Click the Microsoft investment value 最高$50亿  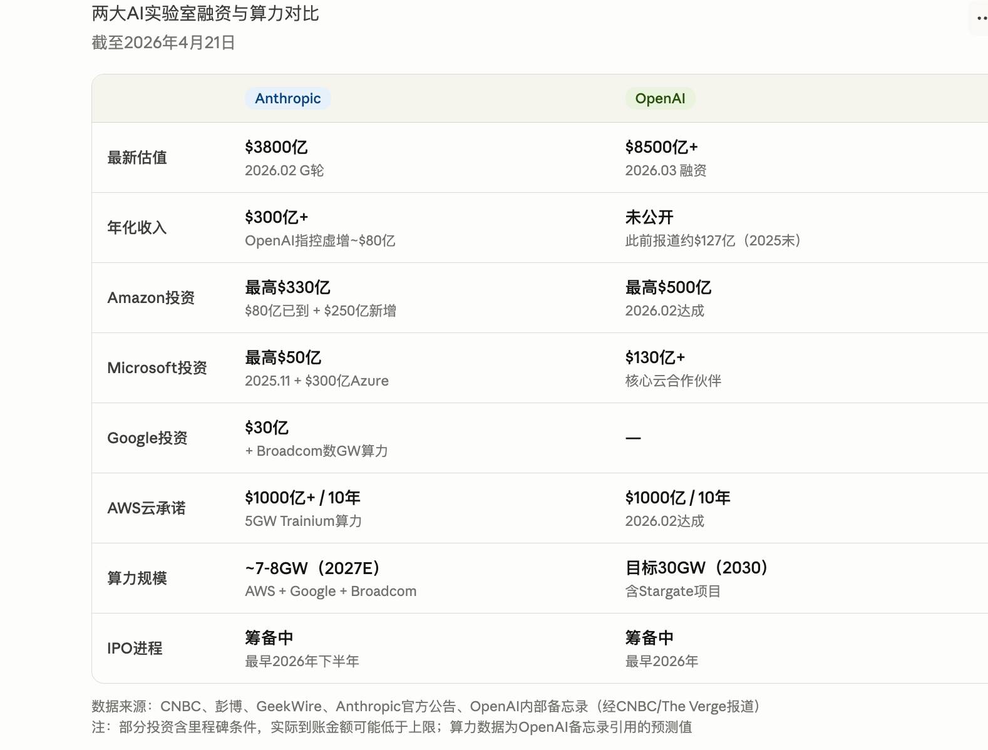(x=283, y=357)
